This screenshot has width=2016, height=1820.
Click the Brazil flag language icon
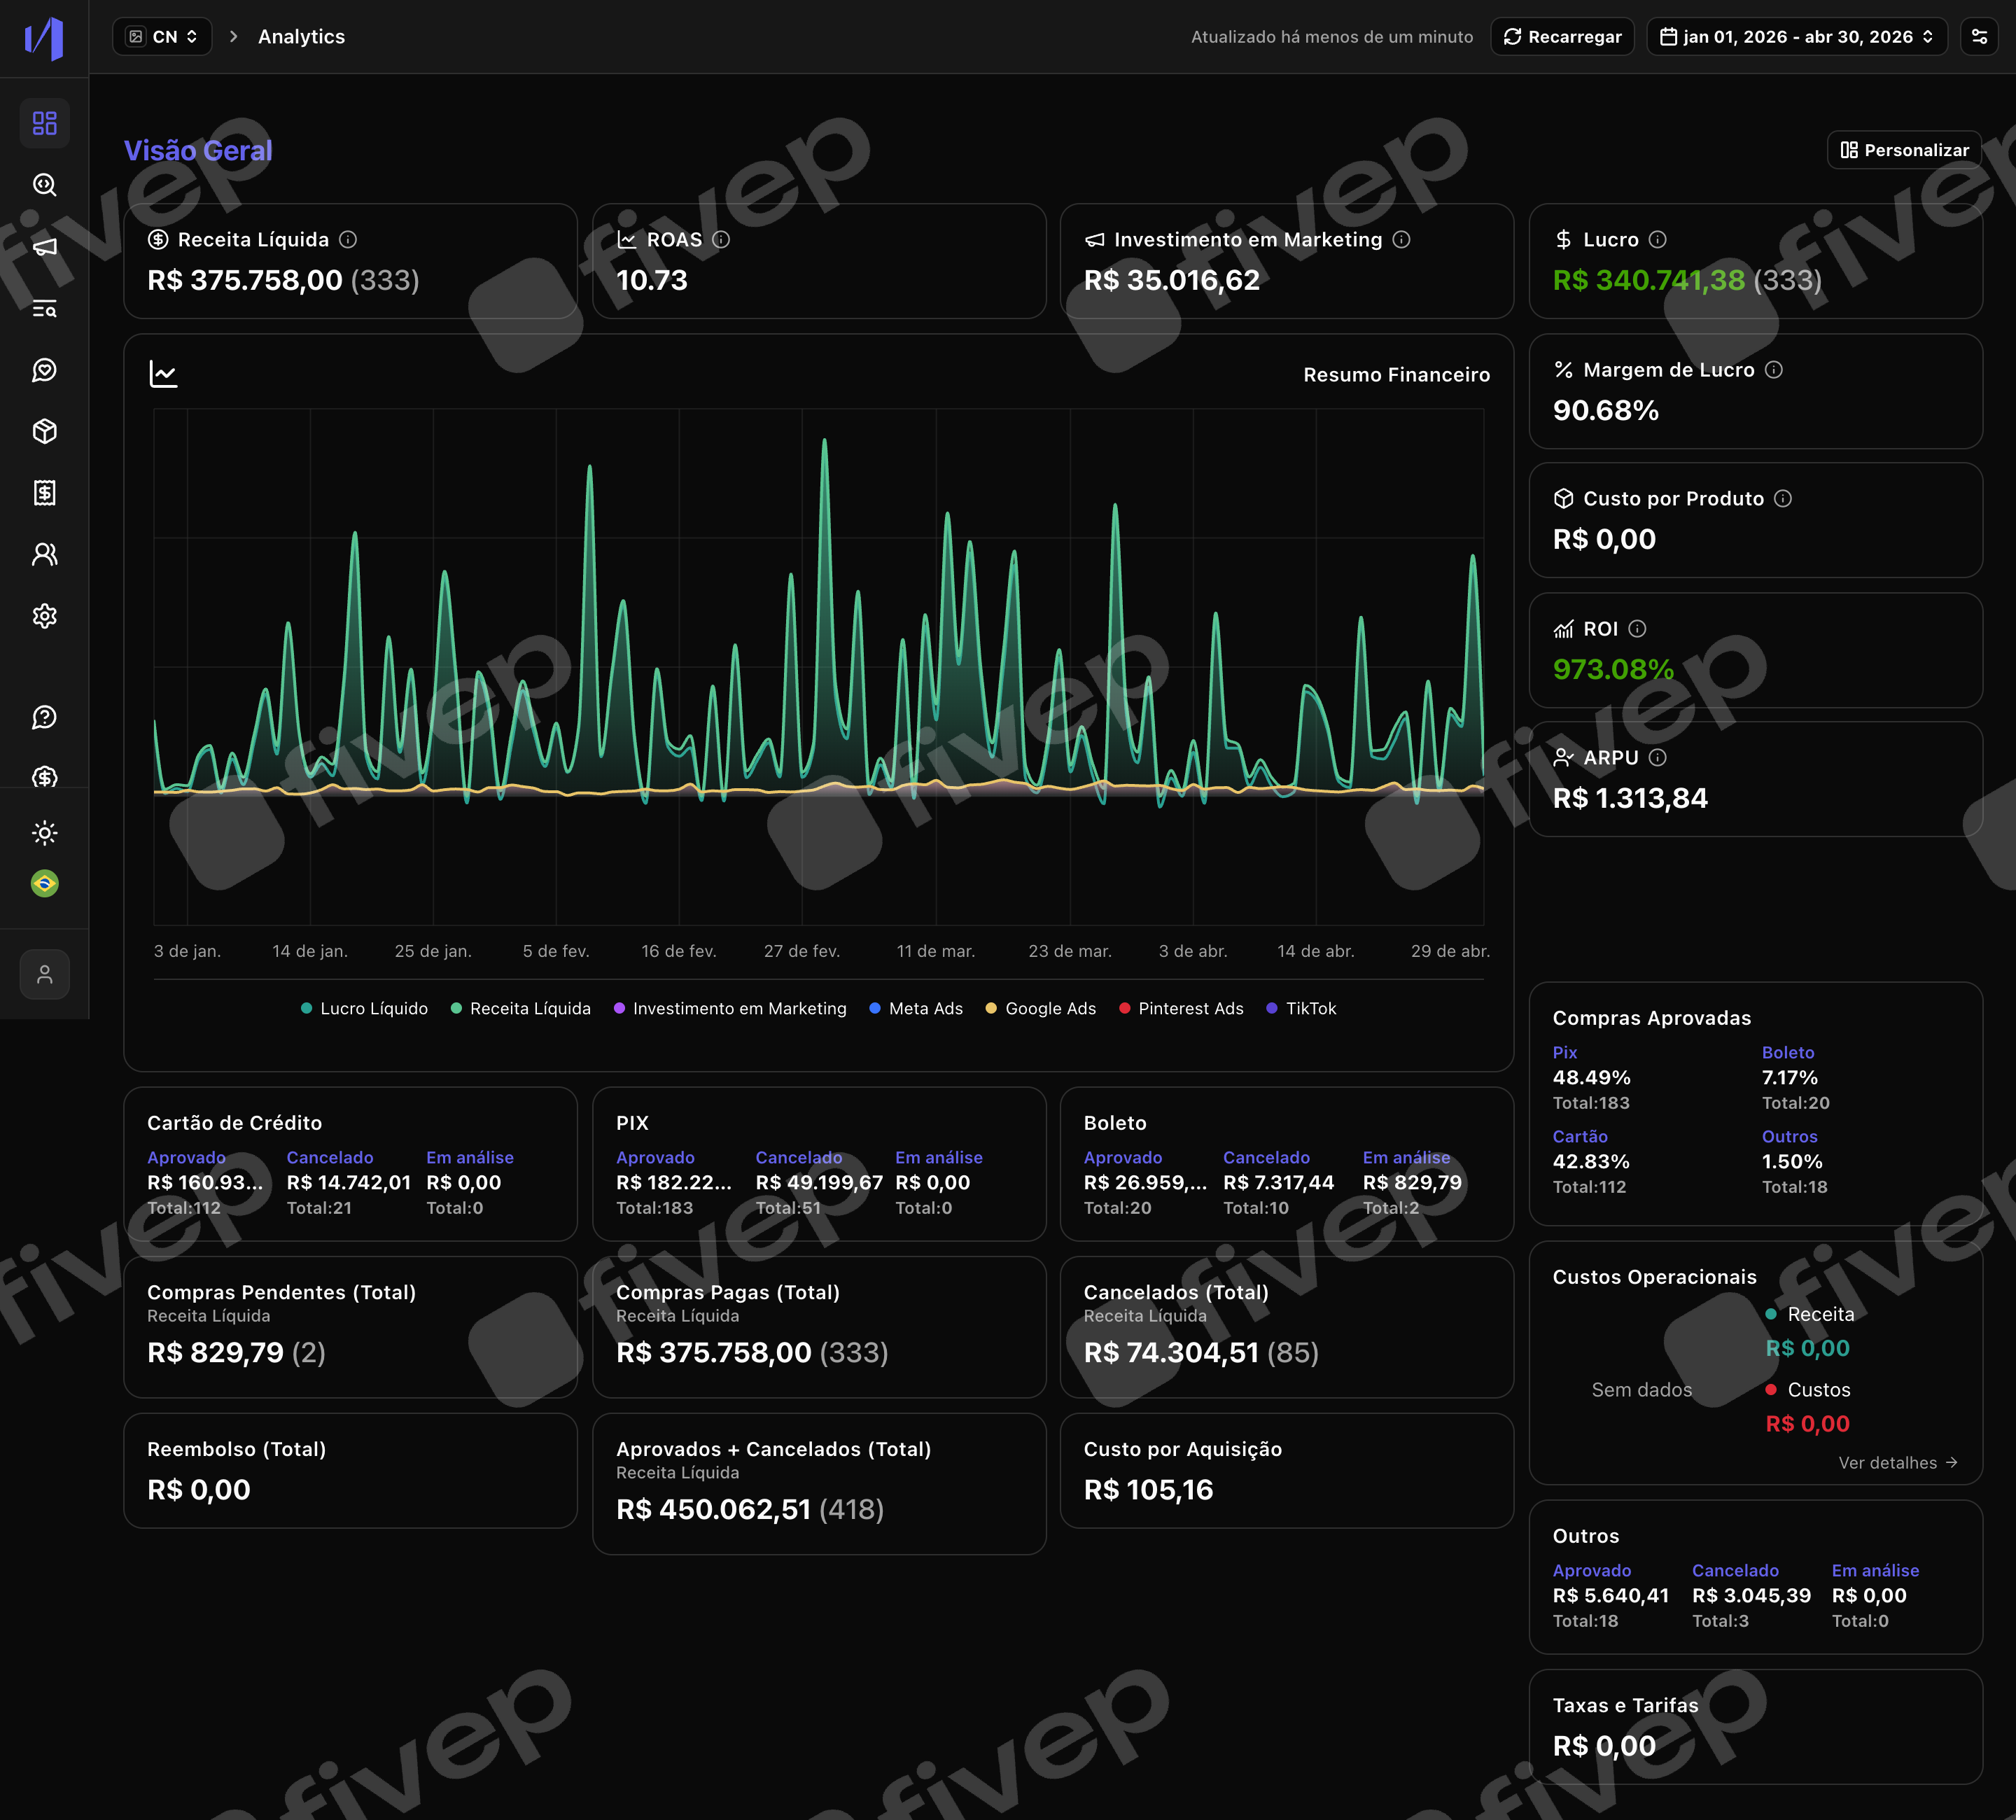coord(44,884)
